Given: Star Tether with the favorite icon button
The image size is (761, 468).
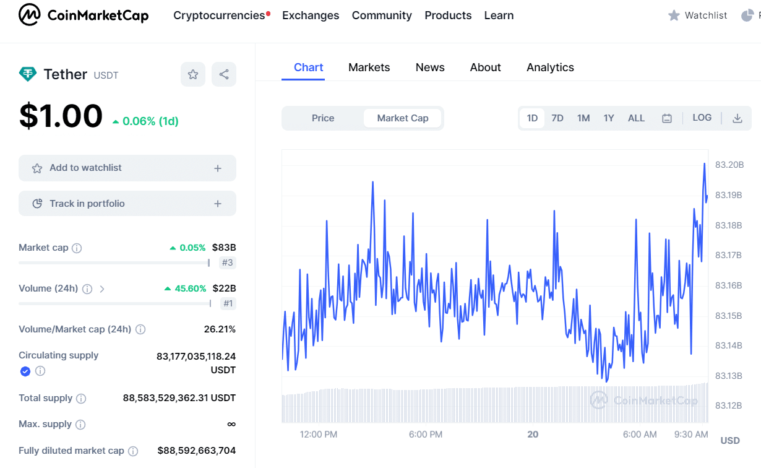Looking at the screenshot, I should click(x=193, y=74).
